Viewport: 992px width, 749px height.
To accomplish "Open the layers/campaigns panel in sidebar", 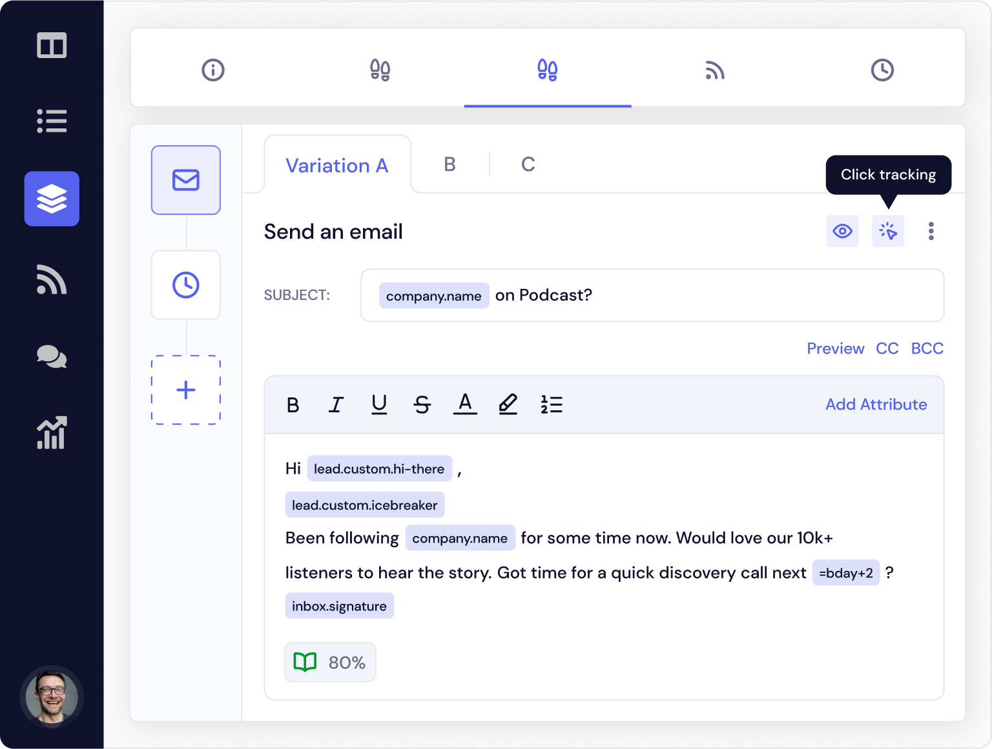I will (x=52, y=199).
